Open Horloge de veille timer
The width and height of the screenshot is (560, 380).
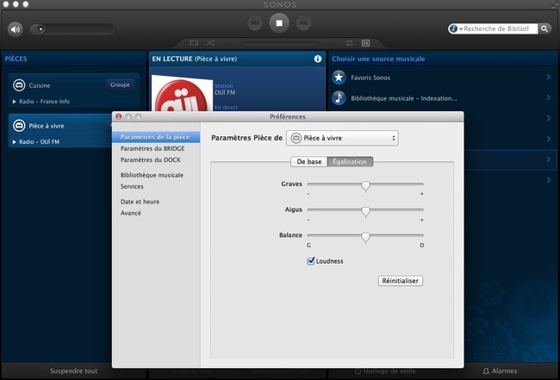(385, 371)
